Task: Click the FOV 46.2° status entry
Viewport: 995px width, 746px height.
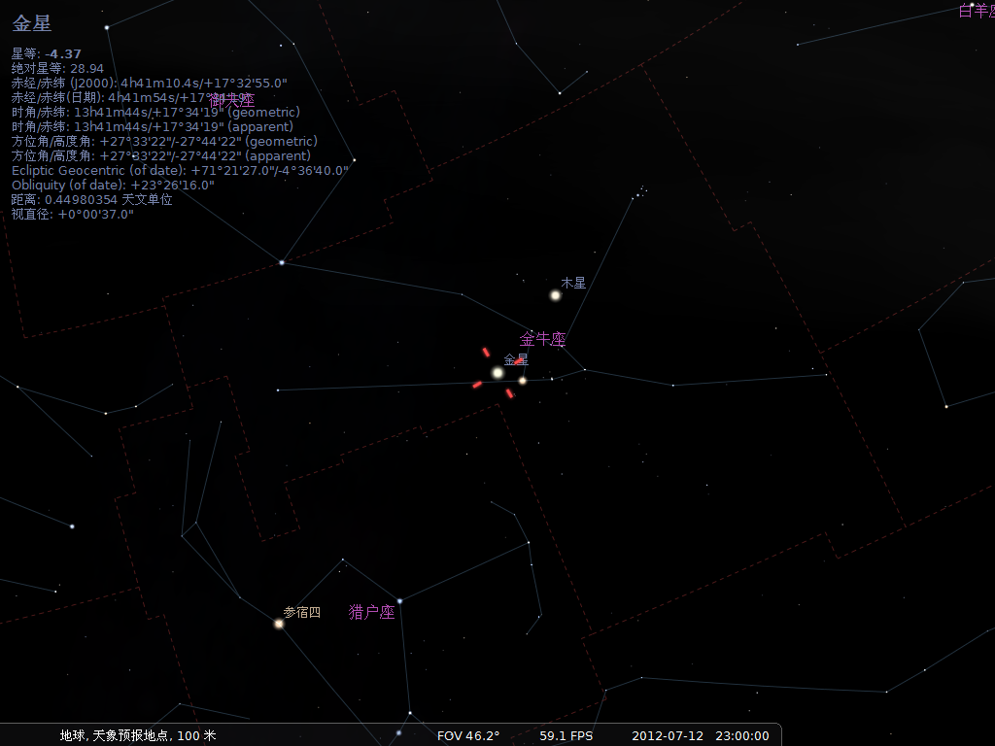Action: coord(468,736)
